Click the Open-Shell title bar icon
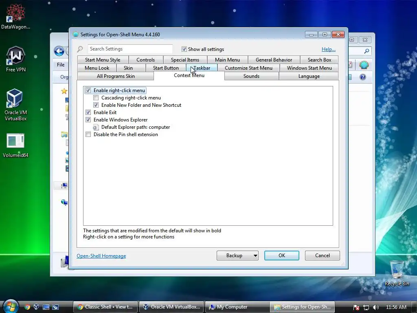The width and height of the screenshot is (417, 313). [75, 34]
